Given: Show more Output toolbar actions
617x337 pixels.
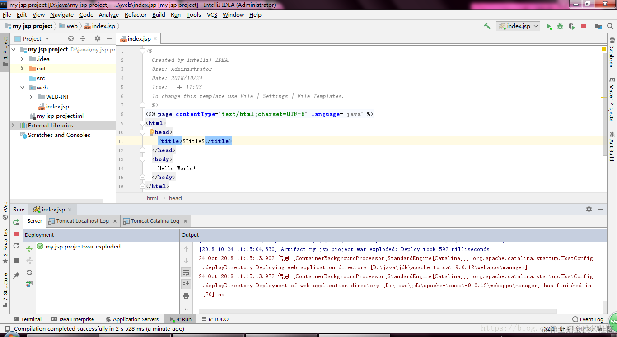Looking at the screenshot, I should (x=186, y=309).
